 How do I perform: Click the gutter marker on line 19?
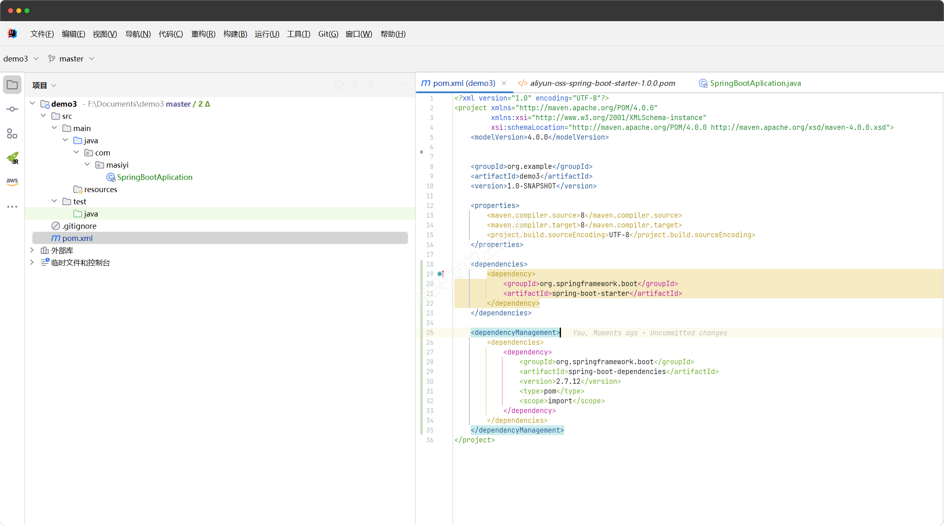440,274
